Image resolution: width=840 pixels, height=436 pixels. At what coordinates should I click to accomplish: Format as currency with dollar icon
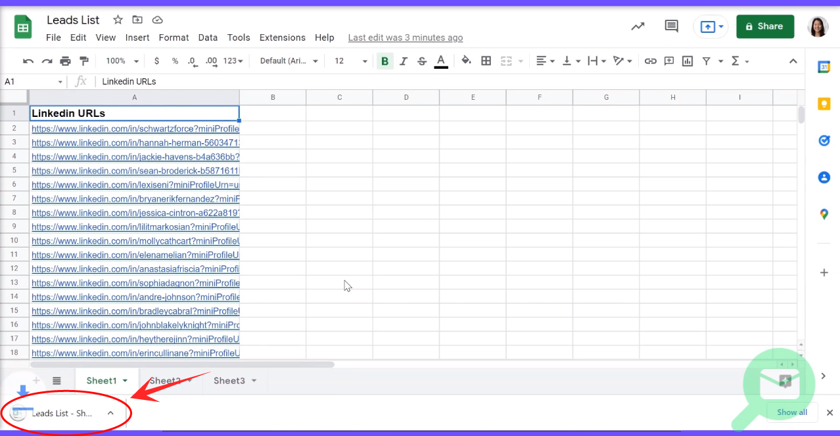tap(156, 61)
